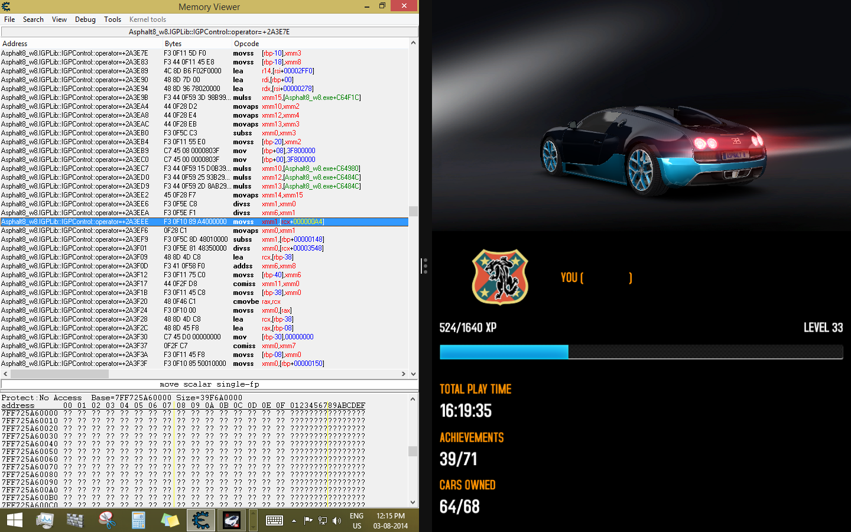Image resolution: width=851 pixels, height=532 pixels.
Task: Open the Tools menu
Action: [112, 20]
